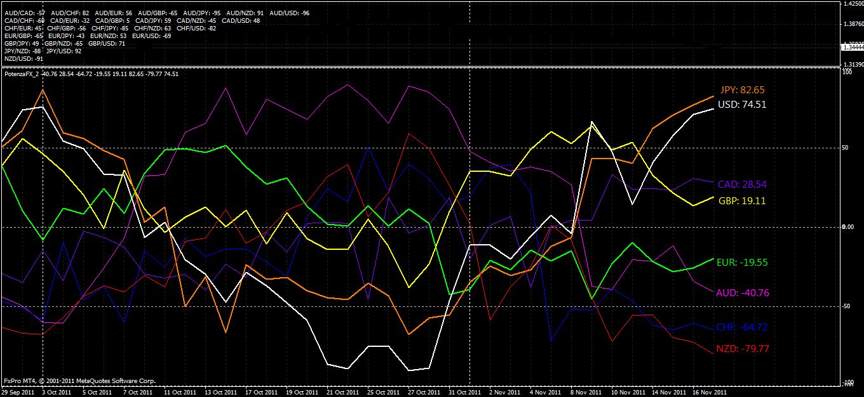Select the CAD: 28.54 label

point(743,185)
